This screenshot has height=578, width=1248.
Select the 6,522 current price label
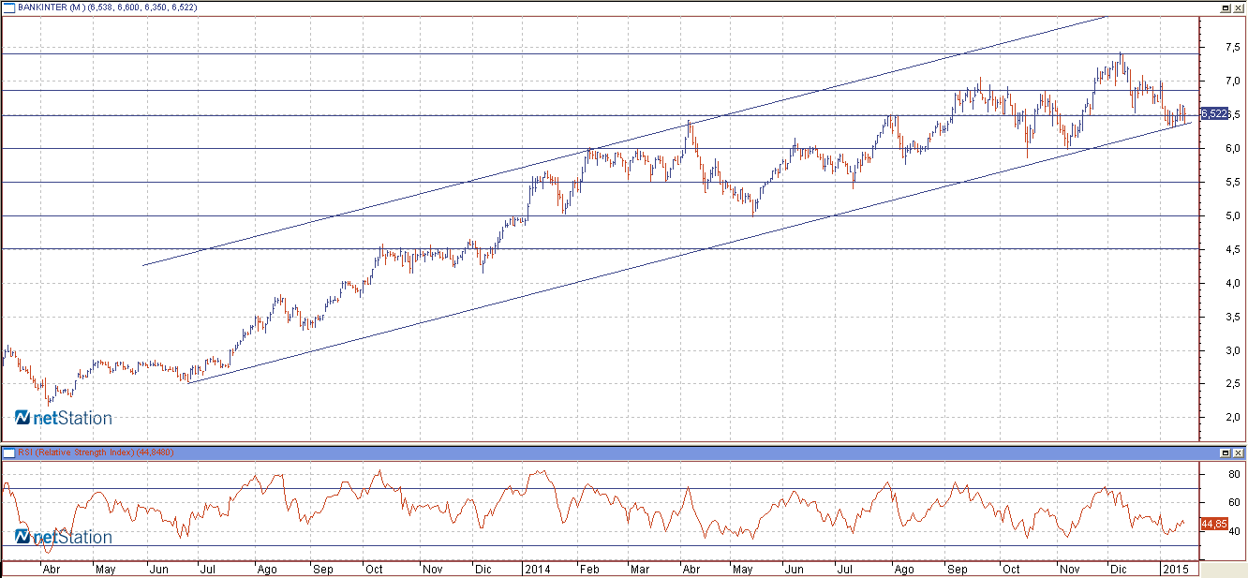pyautogui.click(x=1214, y=113)
